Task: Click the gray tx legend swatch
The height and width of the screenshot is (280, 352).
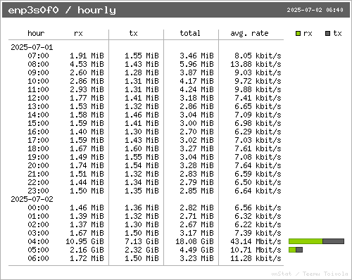Action: pyautogui.click(x=328, y=34)
